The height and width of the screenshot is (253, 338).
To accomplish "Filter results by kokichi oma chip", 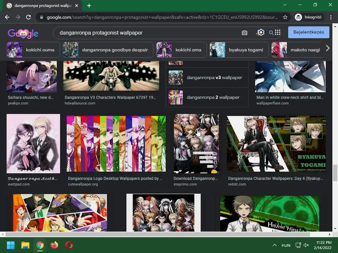I will point(181,50).
